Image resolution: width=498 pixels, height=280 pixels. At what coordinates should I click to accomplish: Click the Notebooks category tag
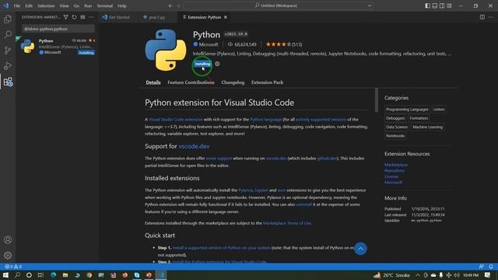[x=395, y=136]
